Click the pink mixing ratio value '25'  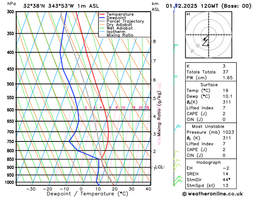point(147,107)
